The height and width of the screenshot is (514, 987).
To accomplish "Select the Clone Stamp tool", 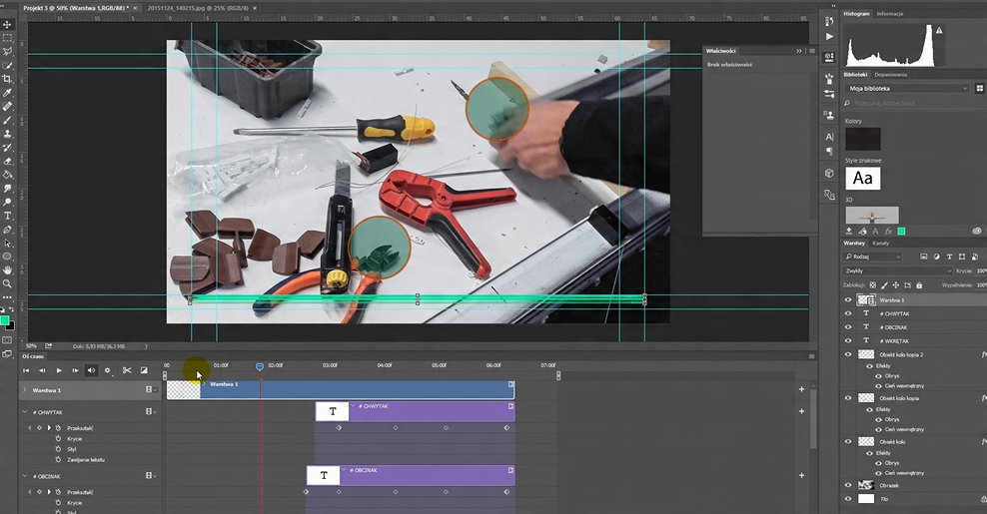I will pyautogui.click(x=8, y=134).
